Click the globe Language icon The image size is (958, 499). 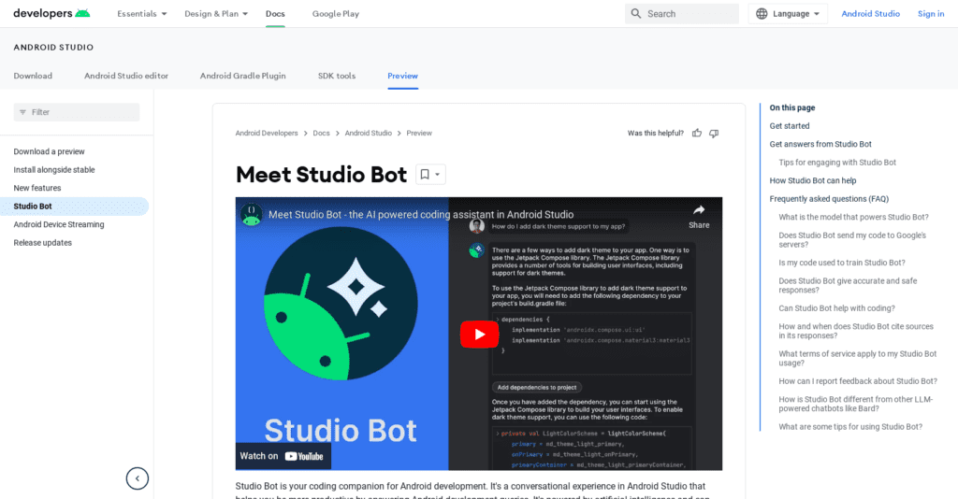tap(762, 13)
